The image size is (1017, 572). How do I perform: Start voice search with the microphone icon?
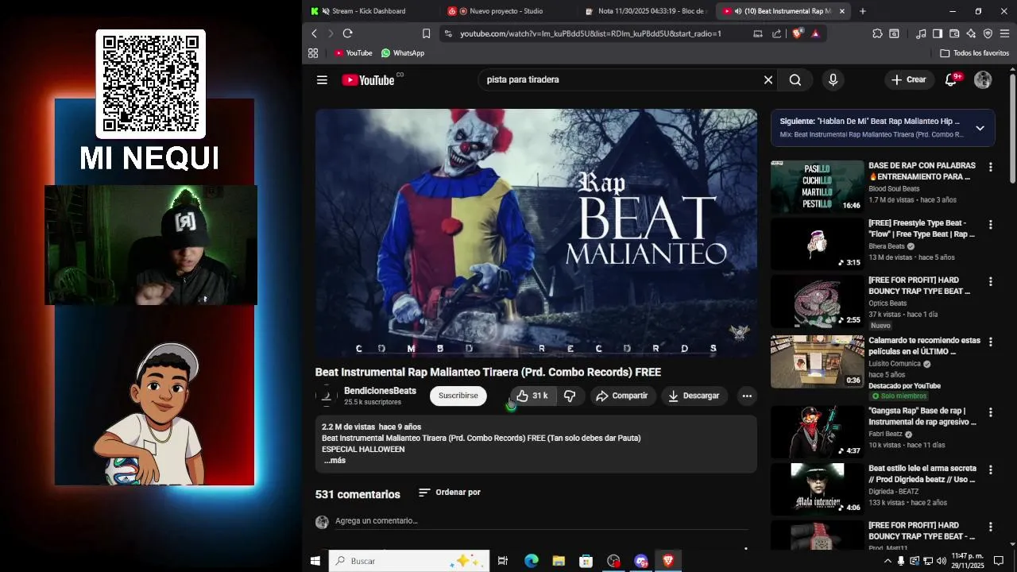[833, 79]
